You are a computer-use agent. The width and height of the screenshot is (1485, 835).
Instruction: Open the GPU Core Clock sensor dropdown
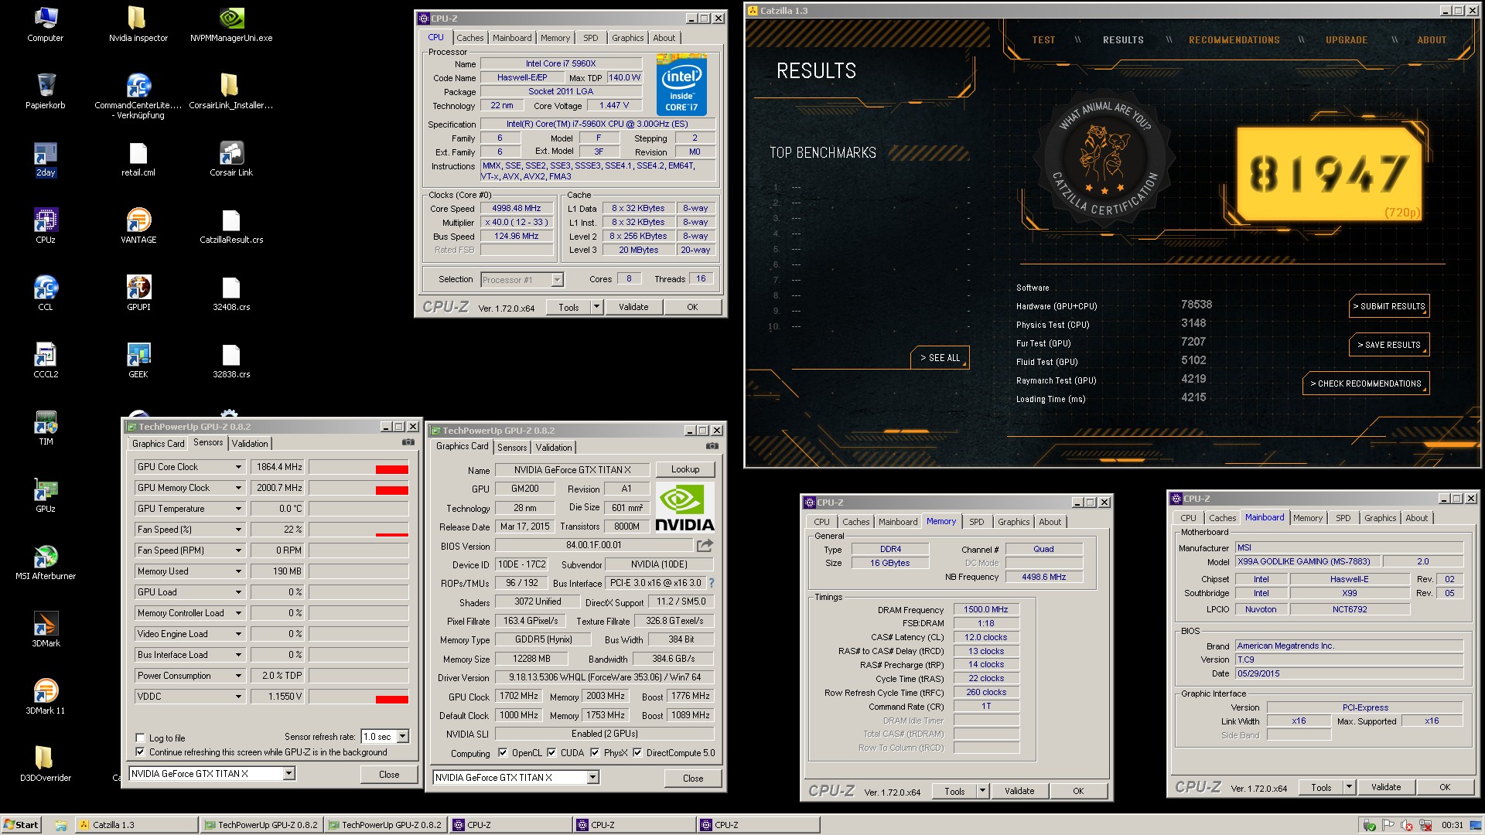coord(238,467)
